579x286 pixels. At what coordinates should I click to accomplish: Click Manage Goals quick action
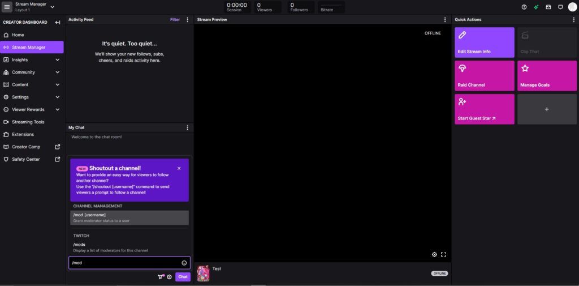tap(547, 76)
